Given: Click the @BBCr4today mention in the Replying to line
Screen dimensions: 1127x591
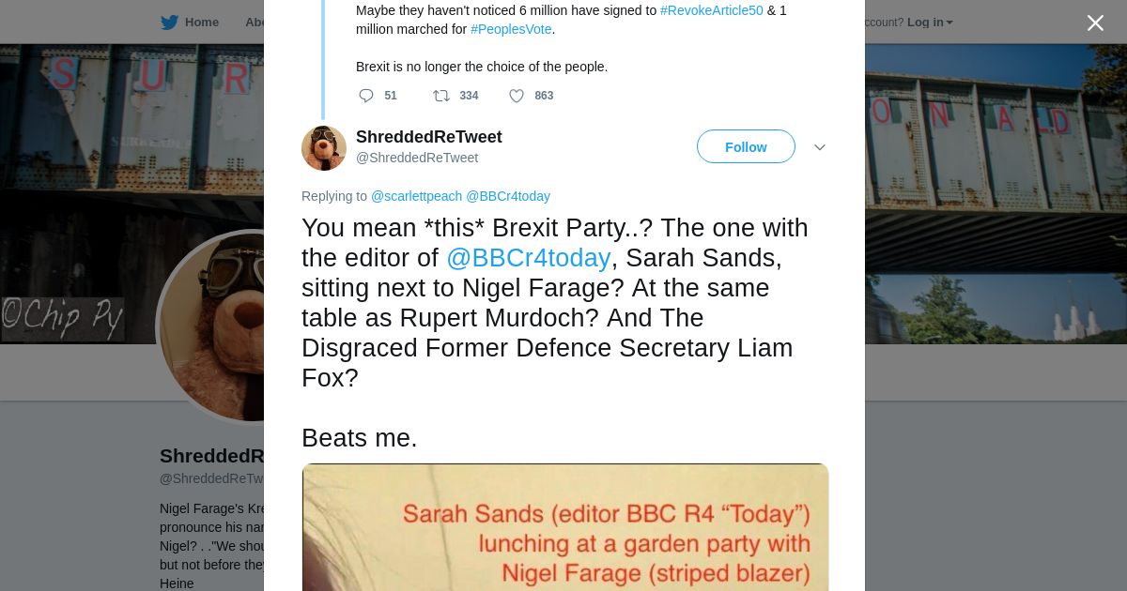Looking at the screenshot, I should 508,196.
